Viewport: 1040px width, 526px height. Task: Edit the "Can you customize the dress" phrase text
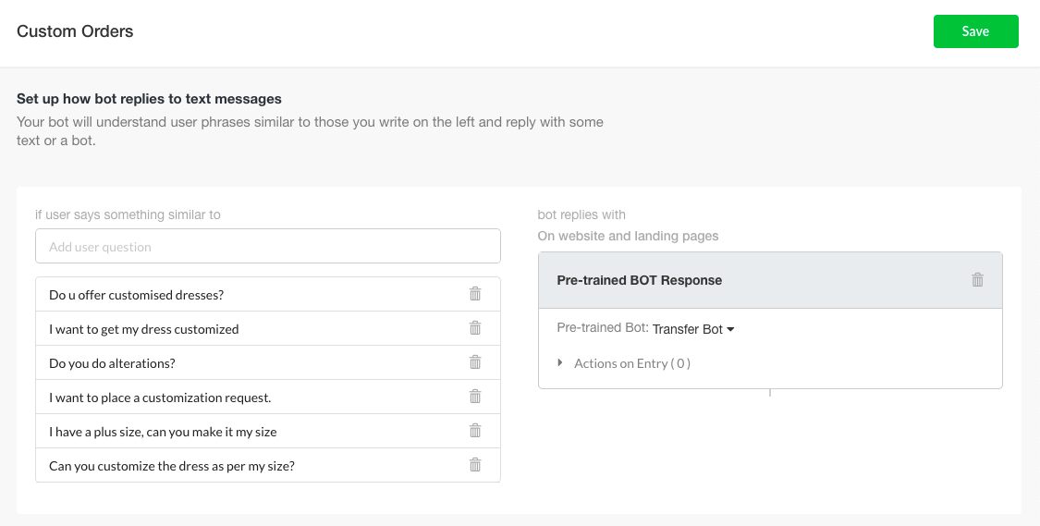click(172, 466)
